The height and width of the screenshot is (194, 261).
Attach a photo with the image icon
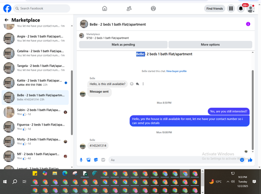pos(89,160)
